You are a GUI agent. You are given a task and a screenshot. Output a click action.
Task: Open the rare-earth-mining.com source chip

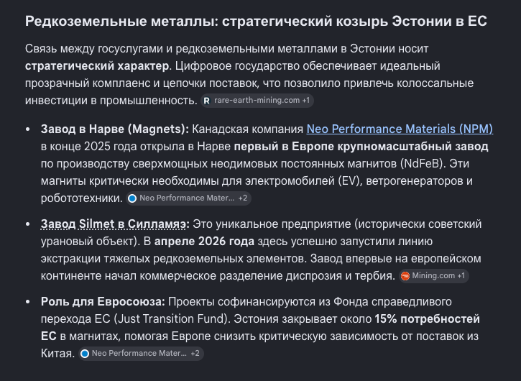pos(257,101)
